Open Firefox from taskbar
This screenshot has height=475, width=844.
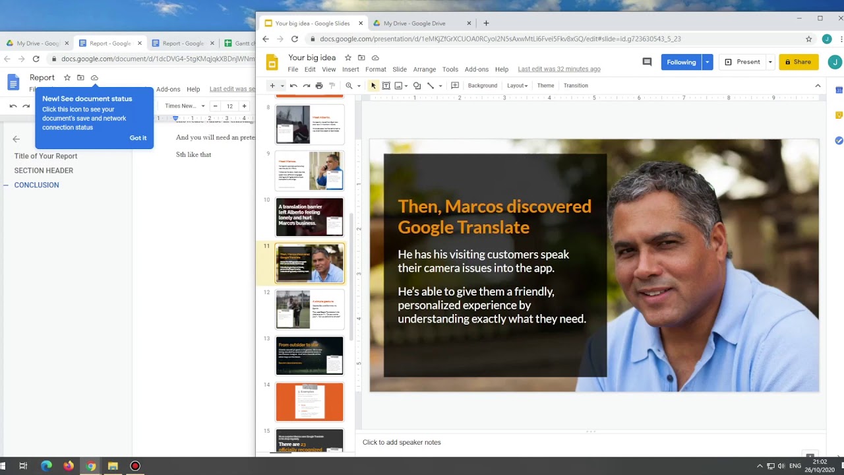pyautogui.click(x=69, y=466)
